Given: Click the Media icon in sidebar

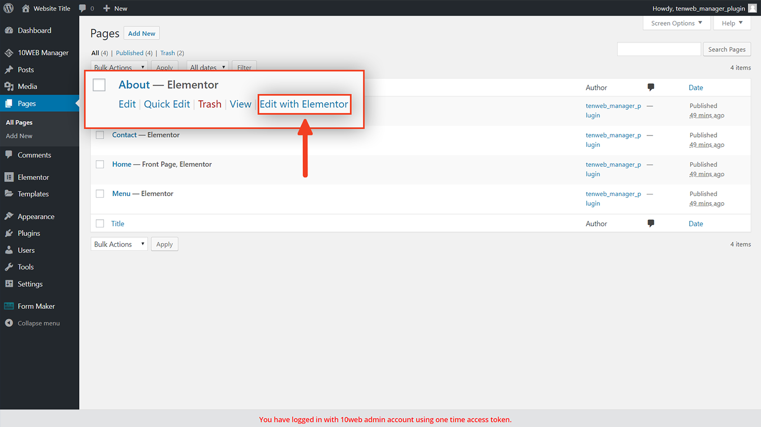Looking at the screenshot, I should pyautogui.click(x=9, y=87).
